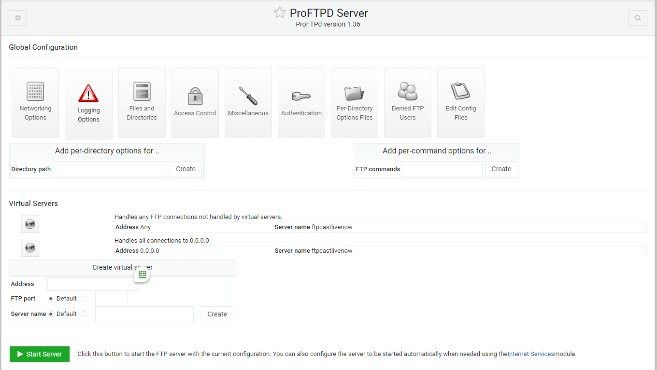Screen dimensions: 657x370
Task: Click the module config gear icon
Action: [18, 18]
